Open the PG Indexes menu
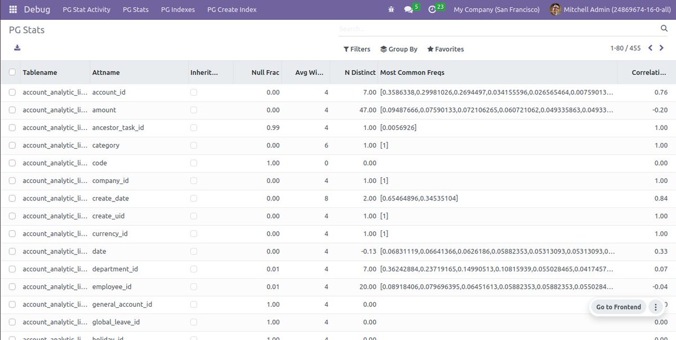 click(177, 9)
